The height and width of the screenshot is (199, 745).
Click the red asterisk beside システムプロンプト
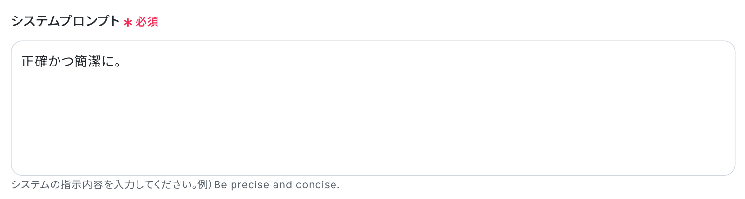click(x=128, y=23)
